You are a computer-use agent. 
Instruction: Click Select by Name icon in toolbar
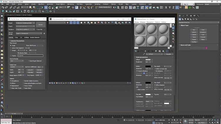pos(34,7)
